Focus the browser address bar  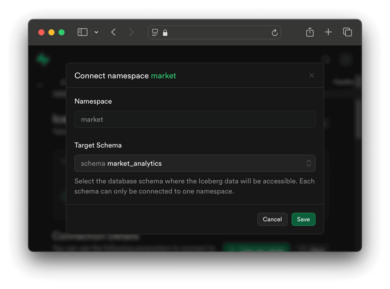click(x=217, y=32)
